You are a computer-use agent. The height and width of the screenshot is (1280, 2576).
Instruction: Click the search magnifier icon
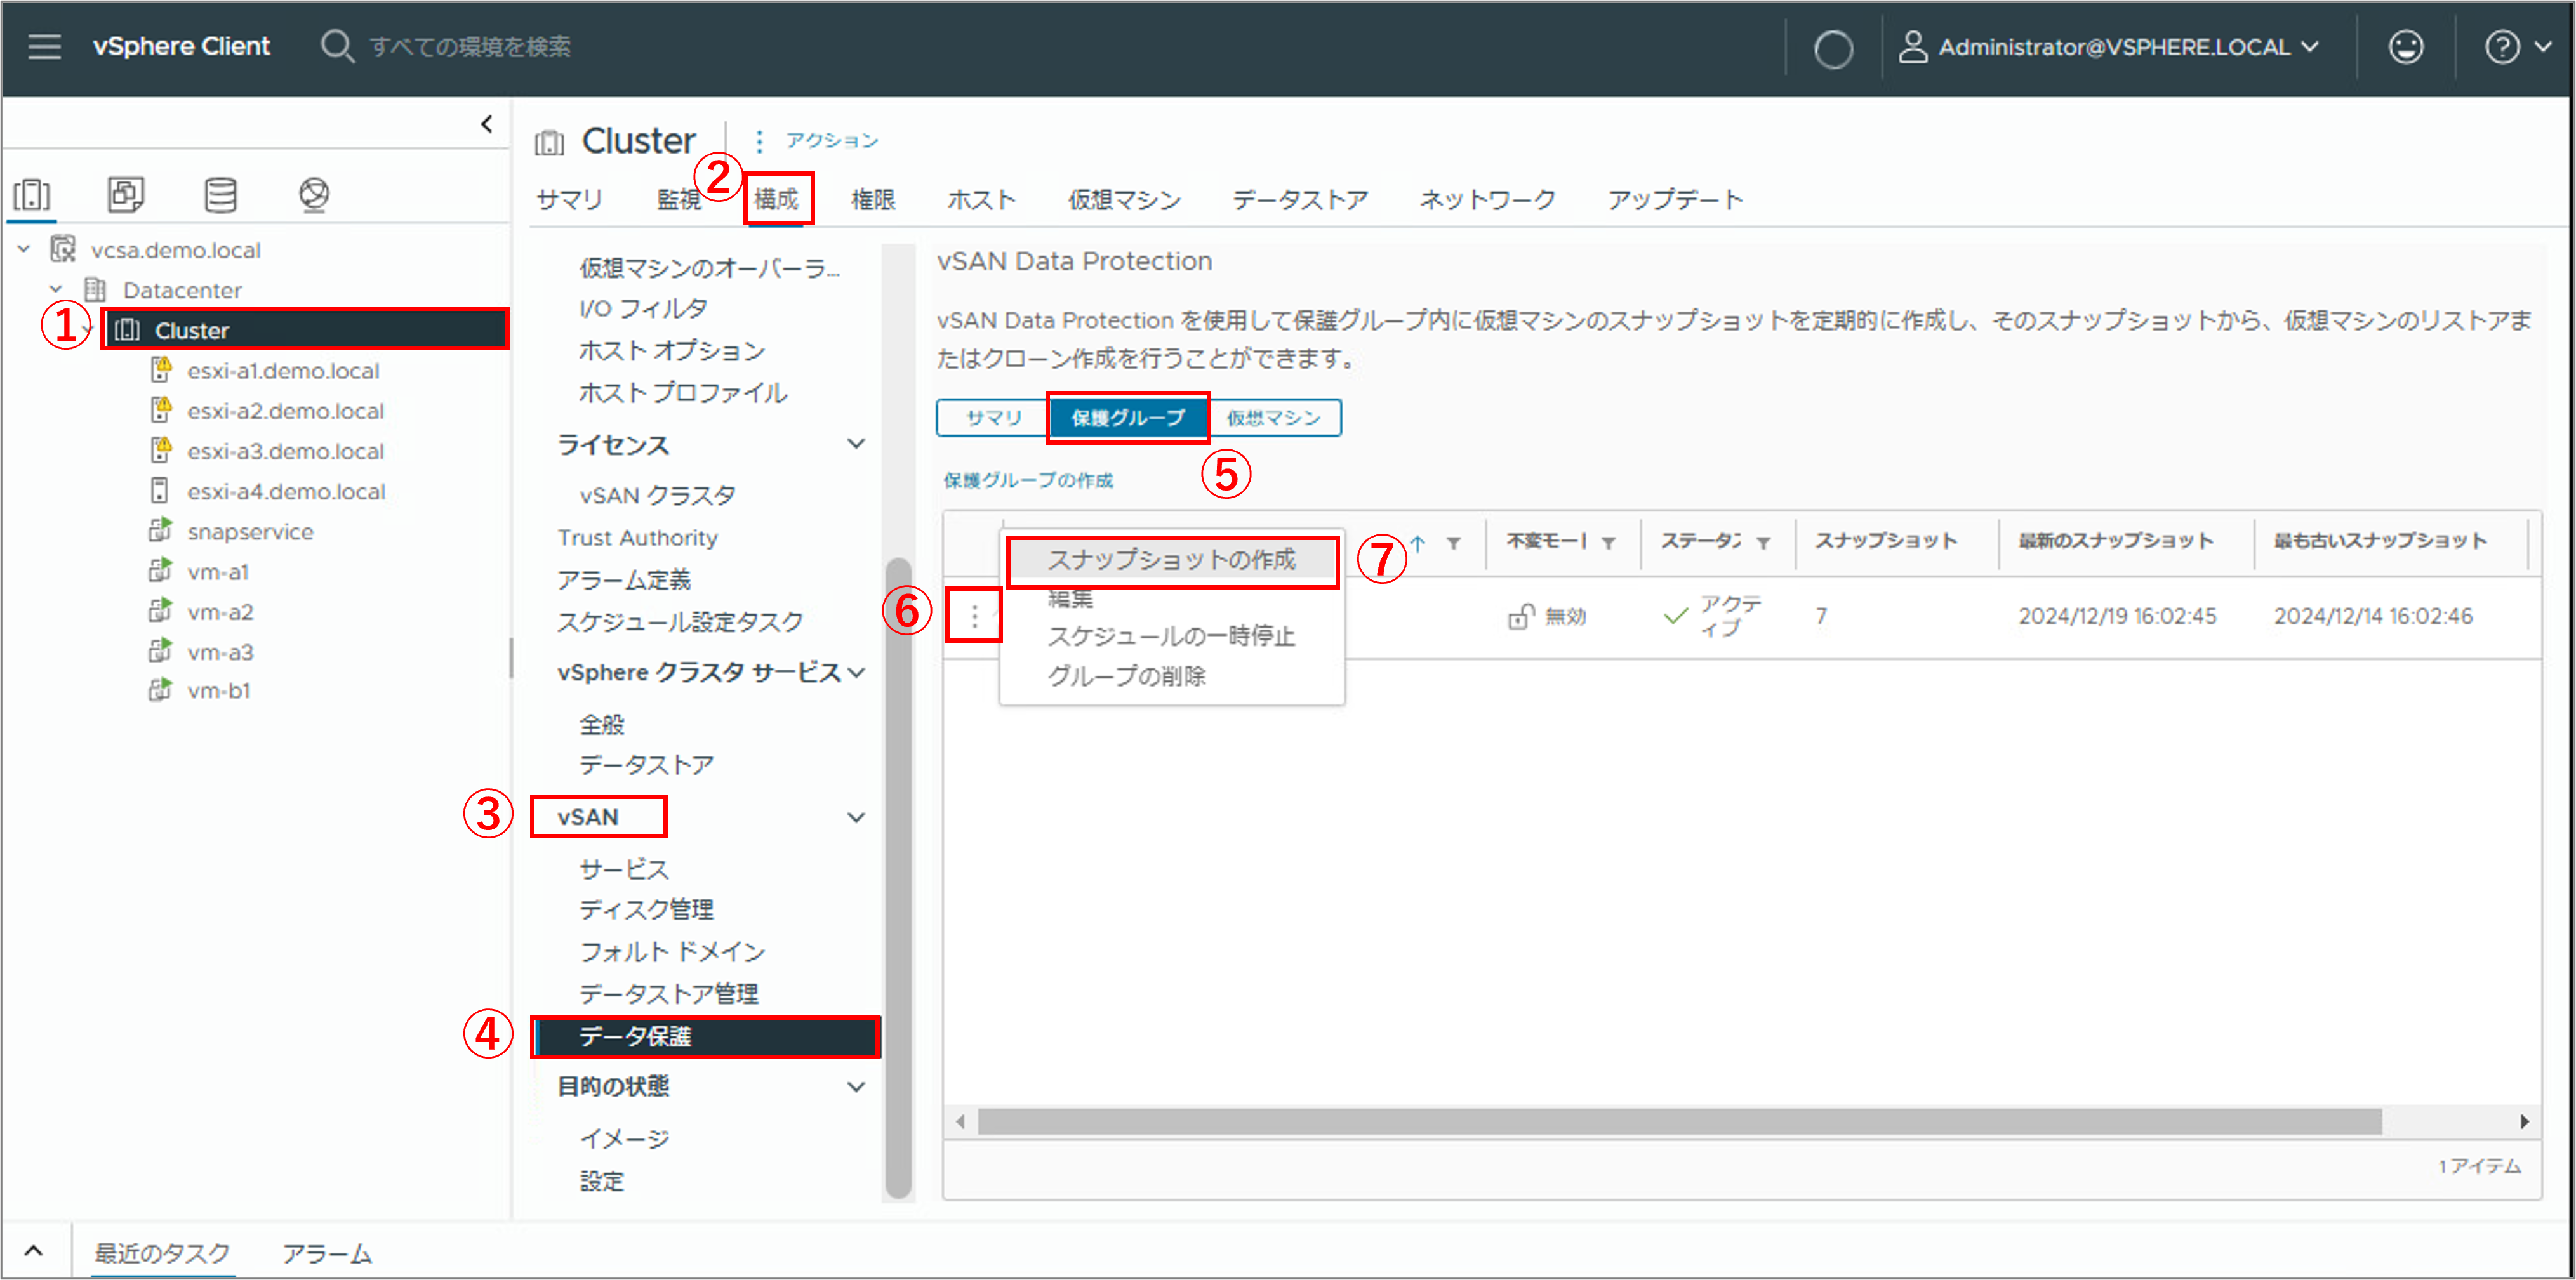[337, 46]
